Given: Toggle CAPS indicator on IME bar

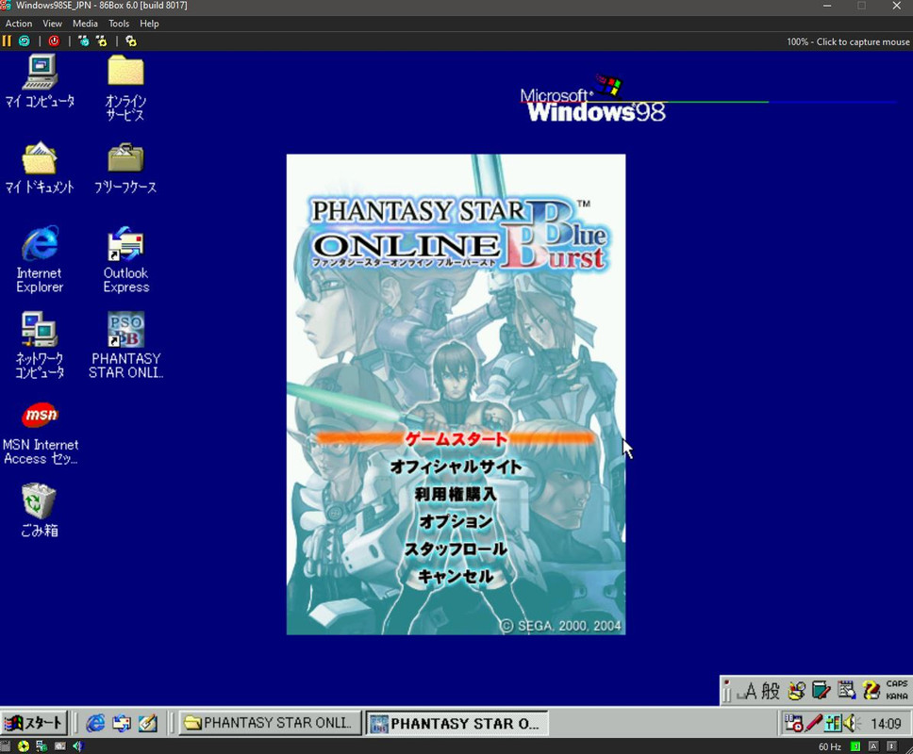Looking at the screenshot, I should [x=897, y=684].
